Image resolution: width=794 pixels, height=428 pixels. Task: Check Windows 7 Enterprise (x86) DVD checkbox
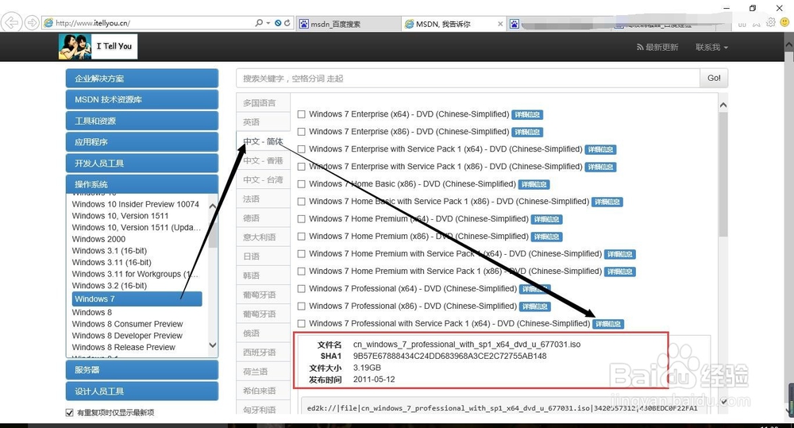(301, 132)
